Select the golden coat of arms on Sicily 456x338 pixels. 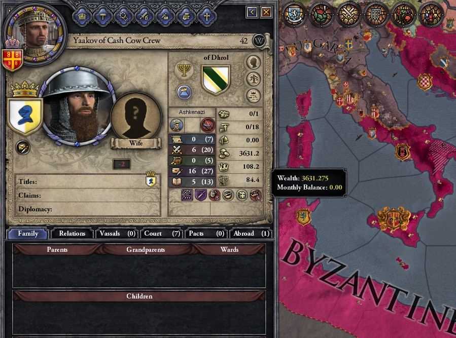coord(394,218)
